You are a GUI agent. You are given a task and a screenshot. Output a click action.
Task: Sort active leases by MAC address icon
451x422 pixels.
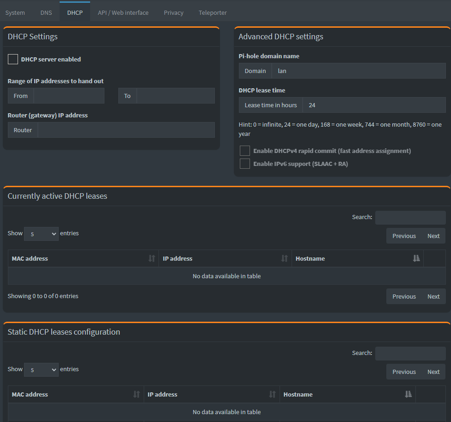(152, 258)
